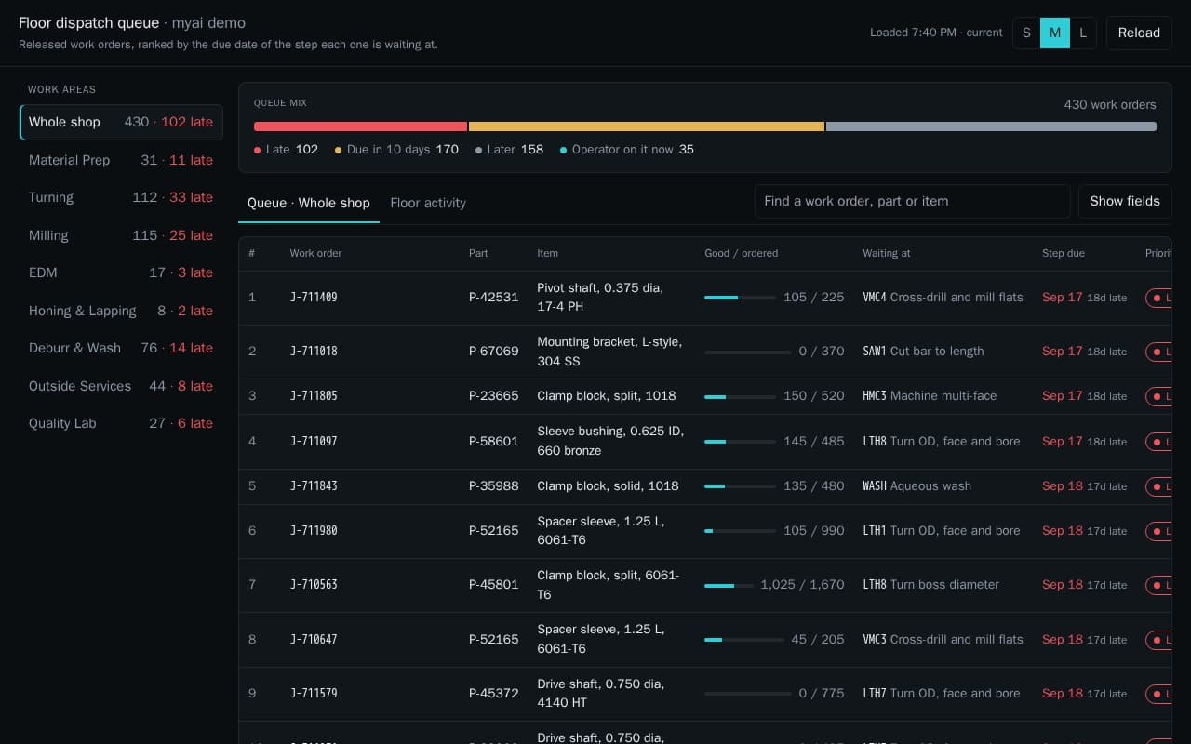Open the Show fields options
The width and height of the screenshot is (1191, 744).
click(x=1125, y=201)
